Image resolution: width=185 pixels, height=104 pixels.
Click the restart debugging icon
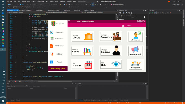pyautogui.click(x=69, y=4)
